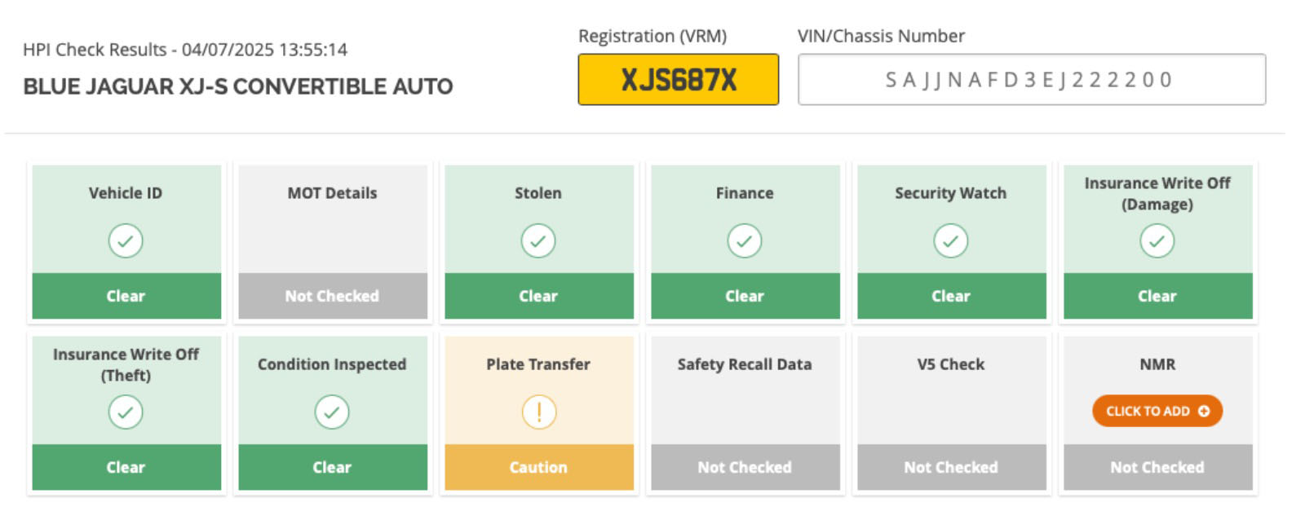This screenshot has width=1305, height=520.
Task: Click the orange CLICK TO ADD button
Action: pyautogui.click(x=1157, y=412)
